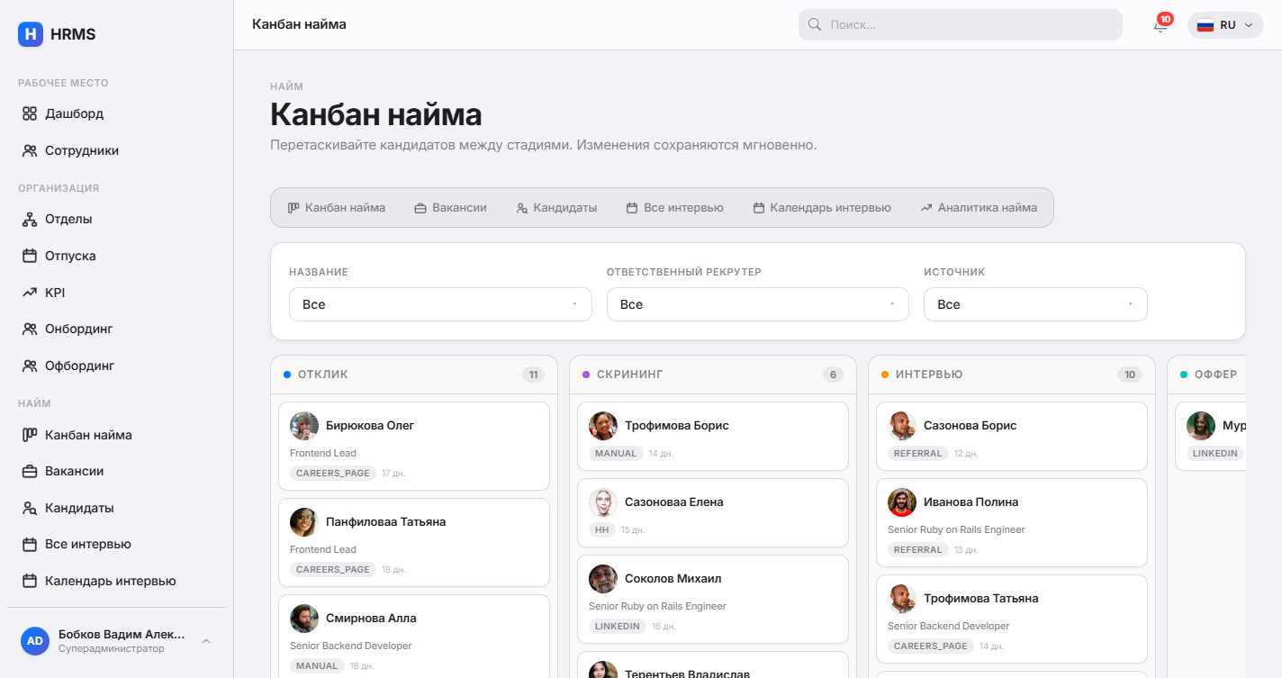Image resolution: width=1282 pixels, height=678 pixels.
Task: Click avatar of Смирнова Алла
Action: point(303,619)
